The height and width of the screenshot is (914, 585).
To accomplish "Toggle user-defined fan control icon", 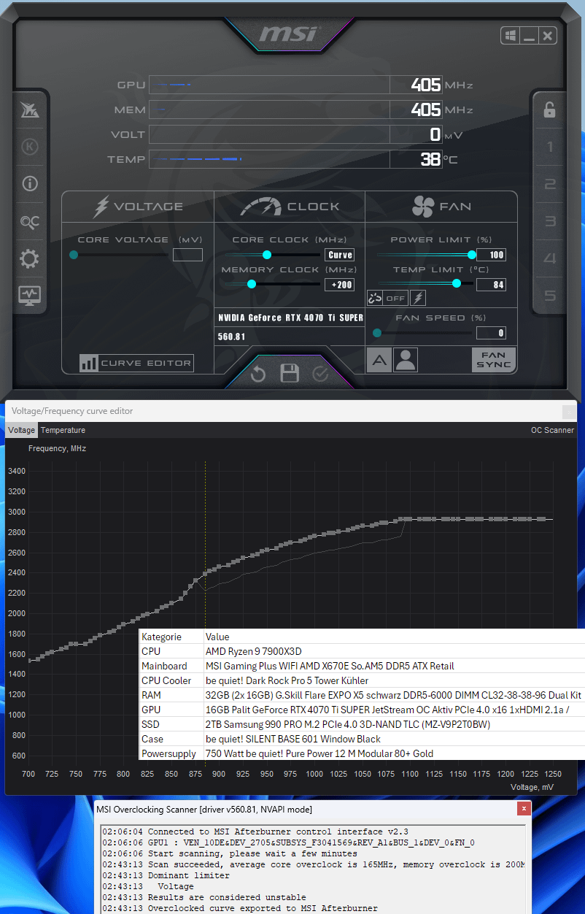I will tap(406, 360).
